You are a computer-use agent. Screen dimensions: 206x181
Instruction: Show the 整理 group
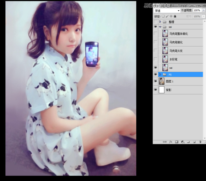156,22
